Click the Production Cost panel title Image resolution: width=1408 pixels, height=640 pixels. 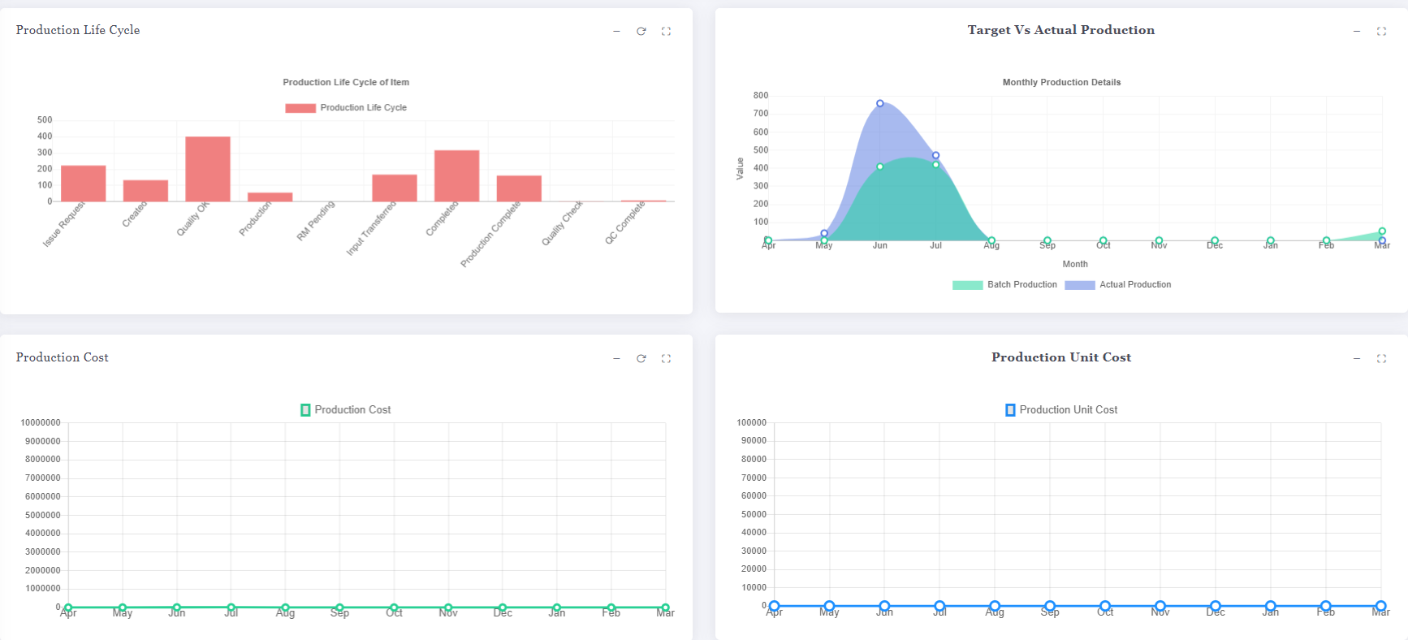point(63,357)
